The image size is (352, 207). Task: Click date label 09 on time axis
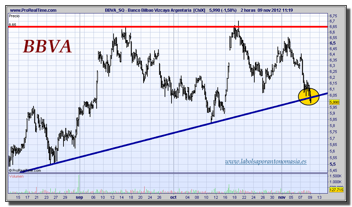point(310,197)
